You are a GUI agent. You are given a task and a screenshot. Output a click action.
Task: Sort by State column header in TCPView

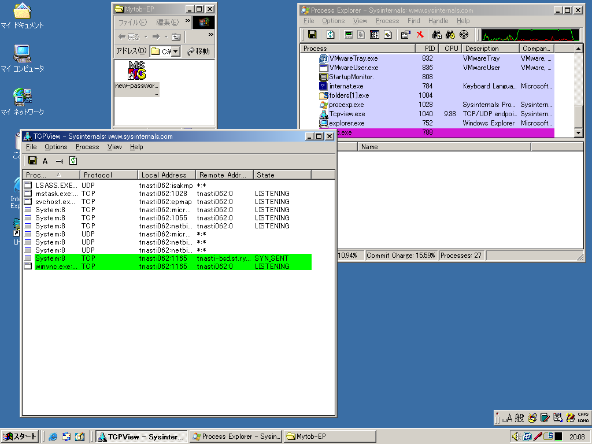pos(282,175)
